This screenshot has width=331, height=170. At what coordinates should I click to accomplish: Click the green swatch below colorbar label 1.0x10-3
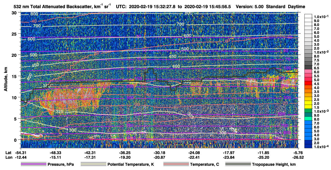pos(308,111)
